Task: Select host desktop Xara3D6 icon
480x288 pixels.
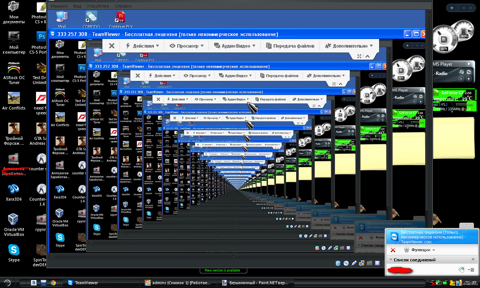Action: click(x=14, y=193)
